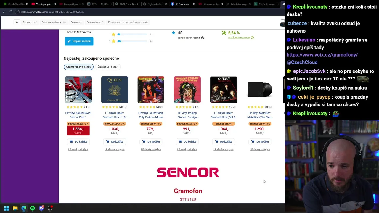
Task: Open the David Koller Best of album cover
Action: [x=78, y=90]
